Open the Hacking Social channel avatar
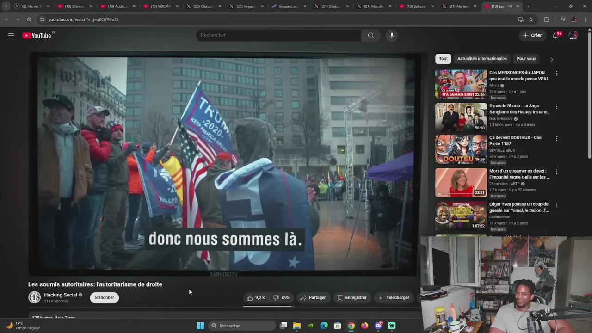 (35, 297)
